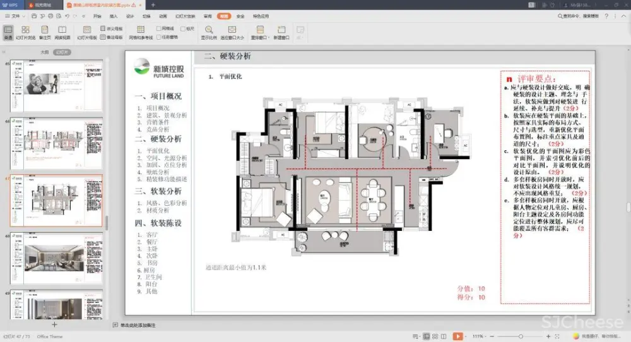Start slideshow from status bar play button
This screenshot has width=631, height=342.
click(457, 336)
